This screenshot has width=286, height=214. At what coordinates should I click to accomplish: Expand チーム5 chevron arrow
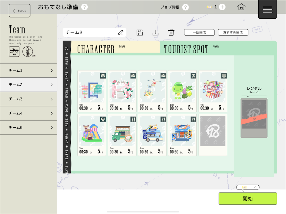[x=52, y=127]
